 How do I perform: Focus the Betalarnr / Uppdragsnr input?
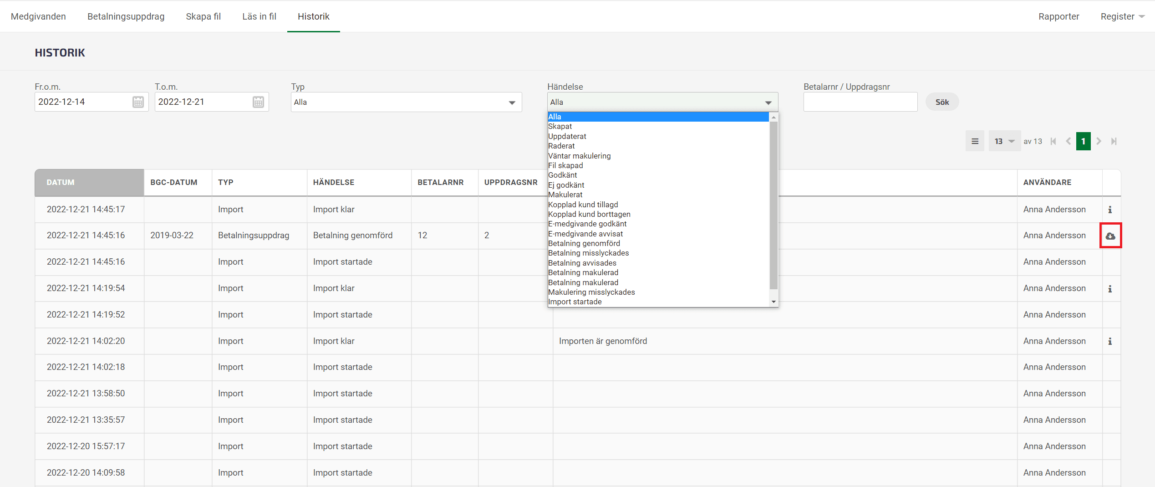860,102
